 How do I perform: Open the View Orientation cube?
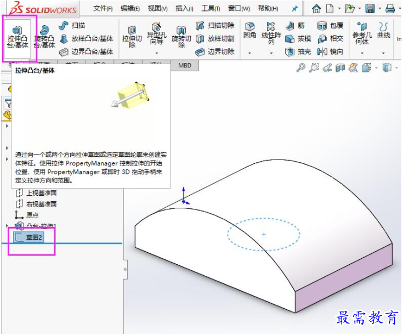coord(366,68)
